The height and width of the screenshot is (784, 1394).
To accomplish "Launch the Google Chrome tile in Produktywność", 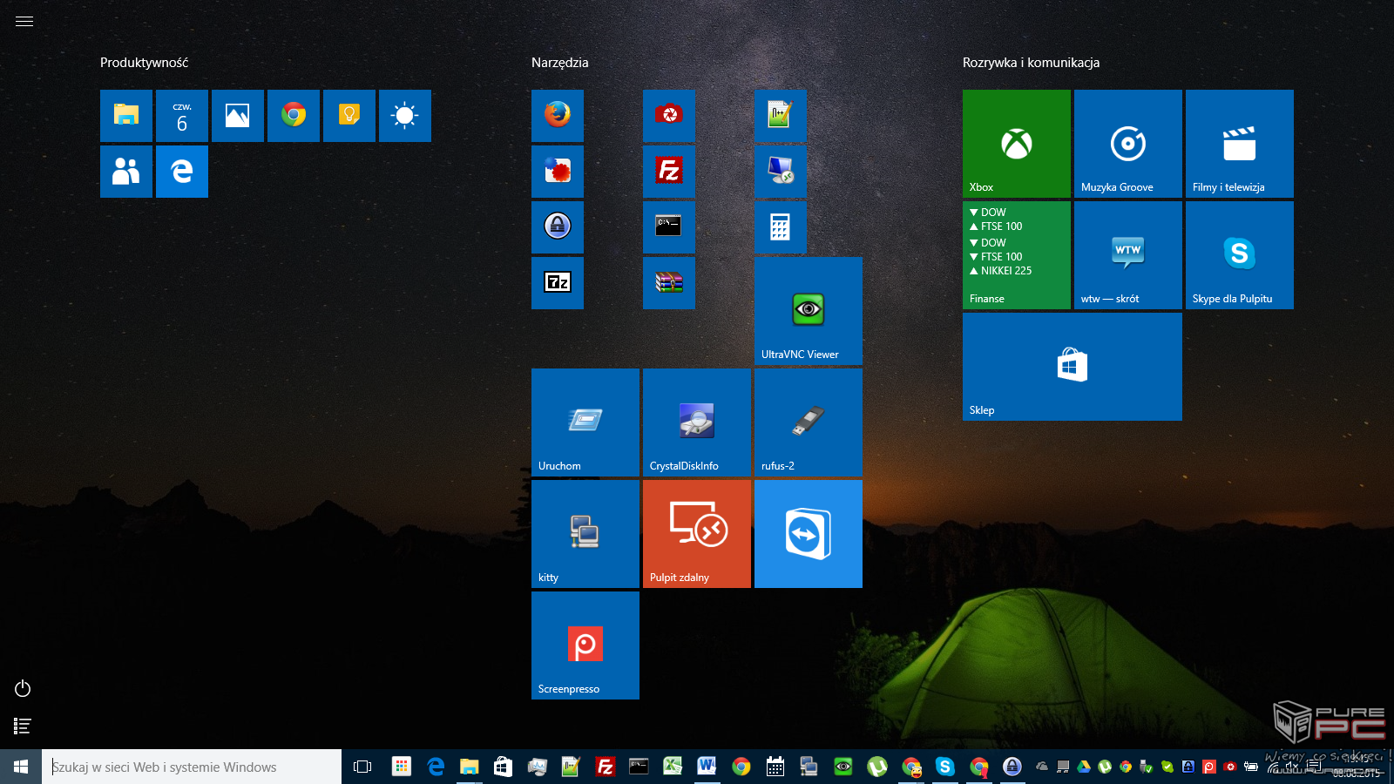I will pyautogui.click(x=294, y=116).
